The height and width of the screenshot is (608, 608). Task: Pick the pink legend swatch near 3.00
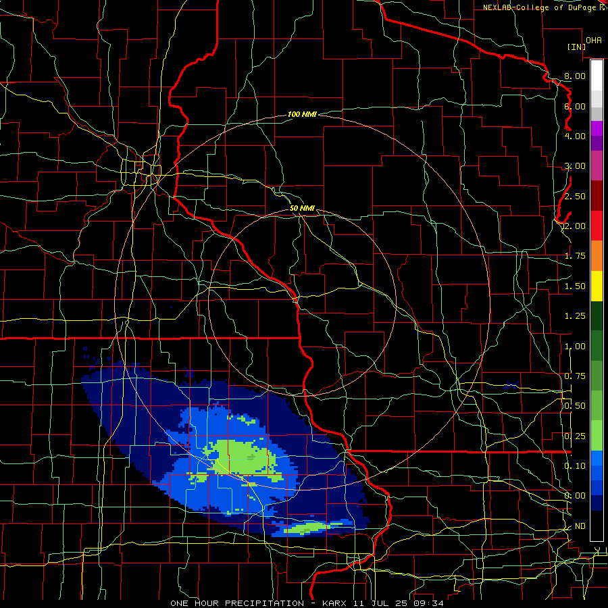[x=597, y=166]
